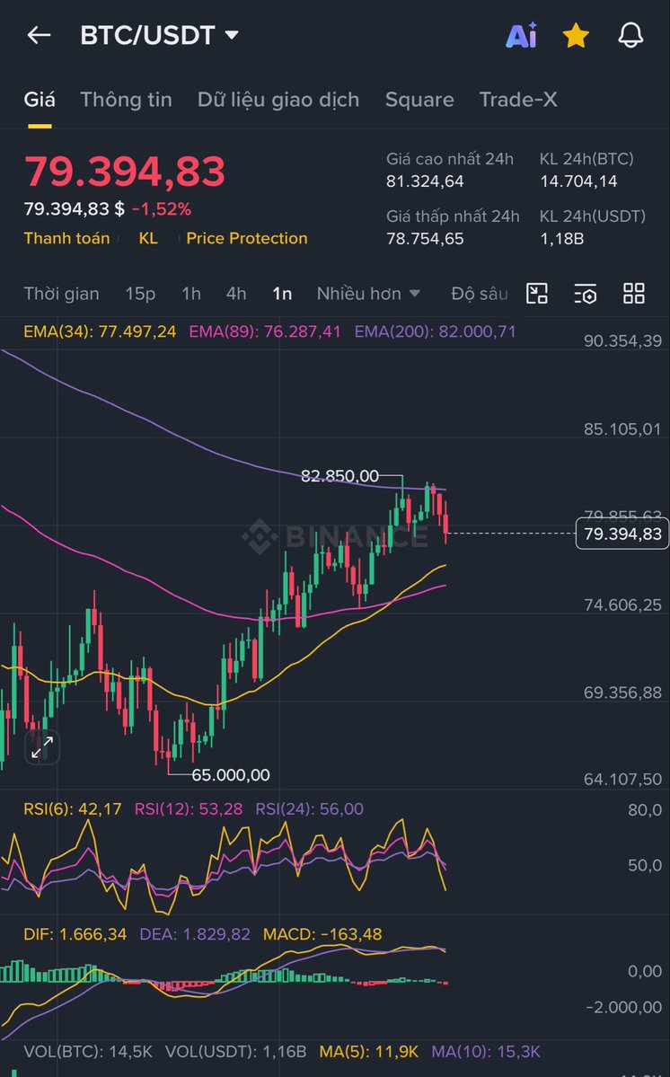Screen dimensions: 670x1077
Task: Tap the Thanh toán tag
Action: (x=66, y=238)
